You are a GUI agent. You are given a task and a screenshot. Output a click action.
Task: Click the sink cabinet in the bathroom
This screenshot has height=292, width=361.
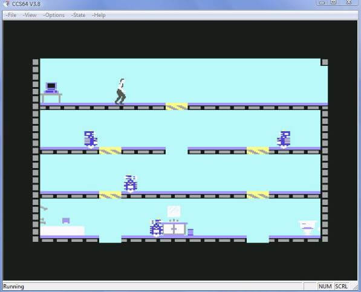174,229
